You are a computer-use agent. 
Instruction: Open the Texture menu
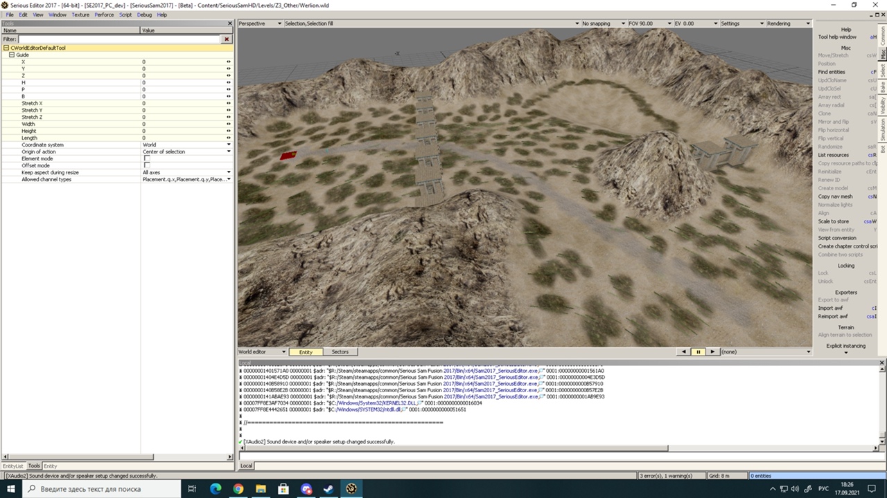click(x=80, y=15)
